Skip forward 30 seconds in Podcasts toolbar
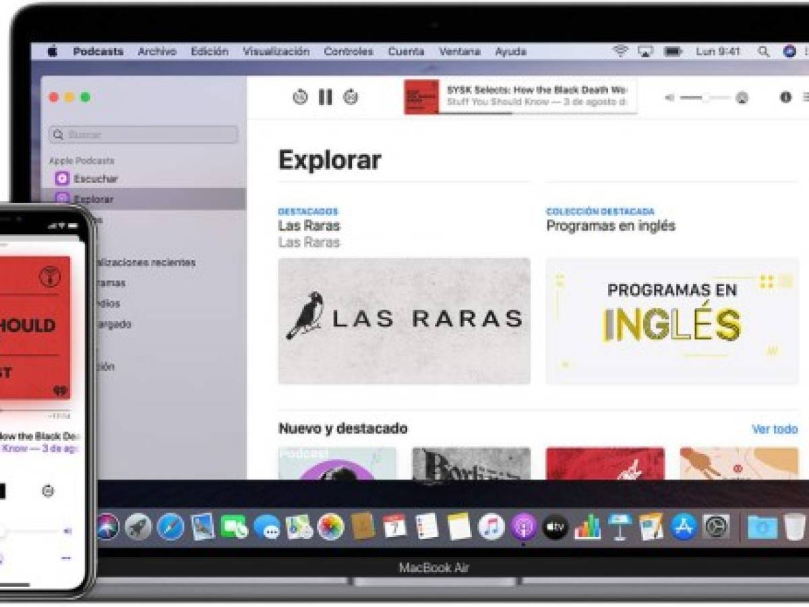The width and height of the screenshot is (809, 607). pyautogui.click(x=351, y=97)
